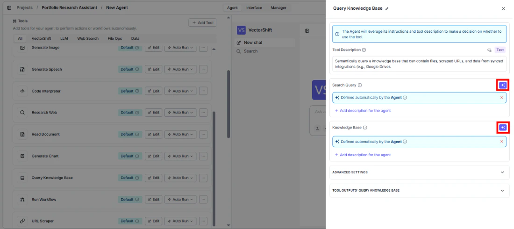Filter tools by the LLM tab
The height and width of the screenshot is (229, 514).
point(64,38)
